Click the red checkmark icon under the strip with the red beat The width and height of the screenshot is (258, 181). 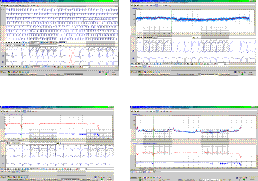tap(68, 67)
